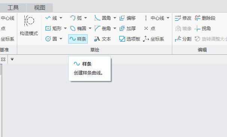Click the 加厚 thicken tool

pos(127,29)
